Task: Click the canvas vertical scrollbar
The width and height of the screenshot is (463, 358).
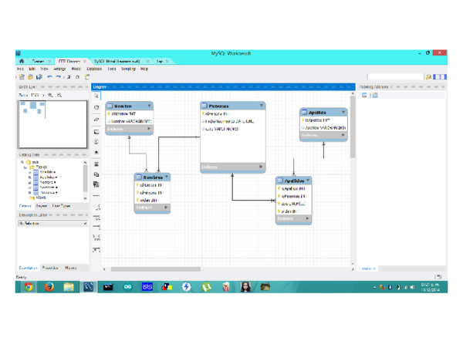Action: (353, 127)
